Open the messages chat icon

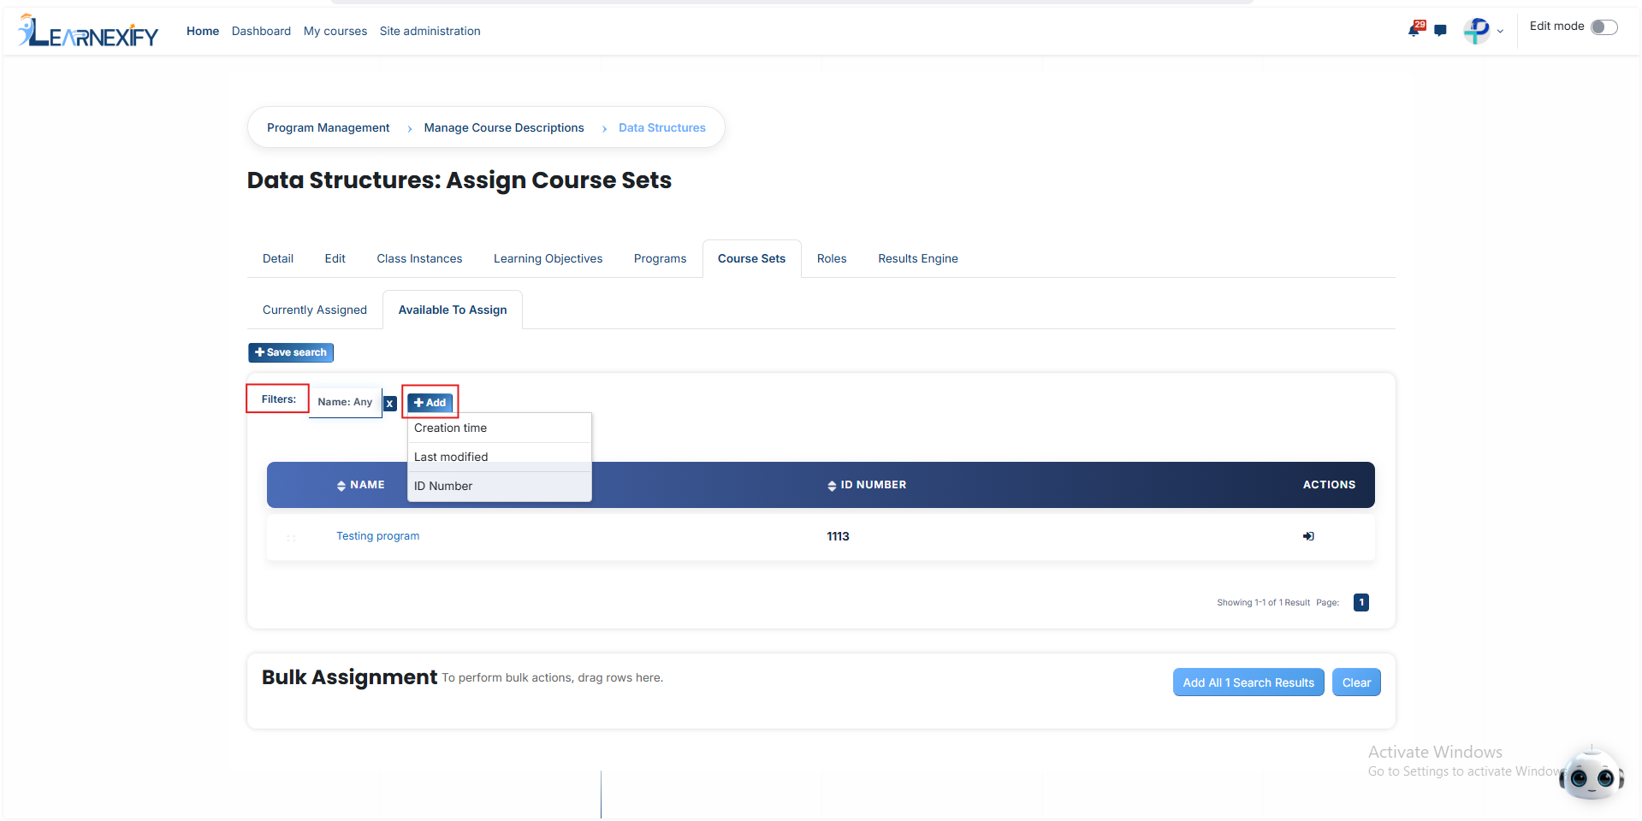click(1441, 31)
